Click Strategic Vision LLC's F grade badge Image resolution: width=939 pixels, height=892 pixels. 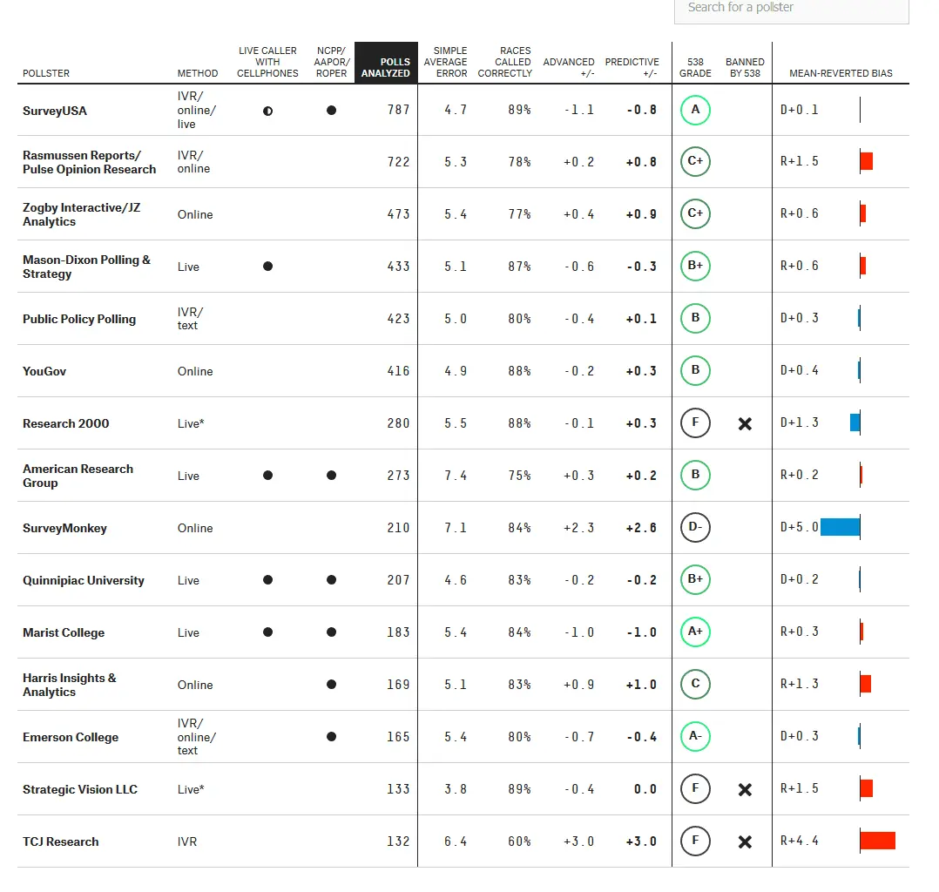695,788
